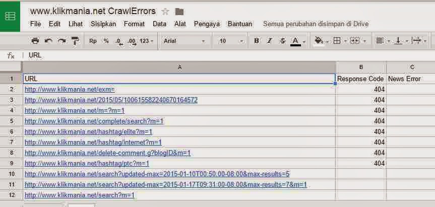Open the vertical align dropdown
This screenshot has width=435, height=207.
(401, 41)
